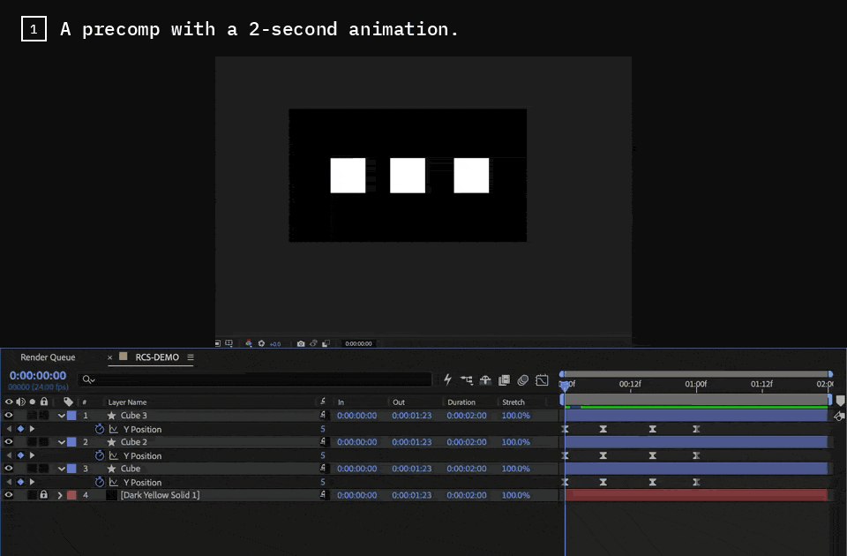
Task: Hide Cube layer with eye icon
Action: pyautogui.click(x=9, y=469)
